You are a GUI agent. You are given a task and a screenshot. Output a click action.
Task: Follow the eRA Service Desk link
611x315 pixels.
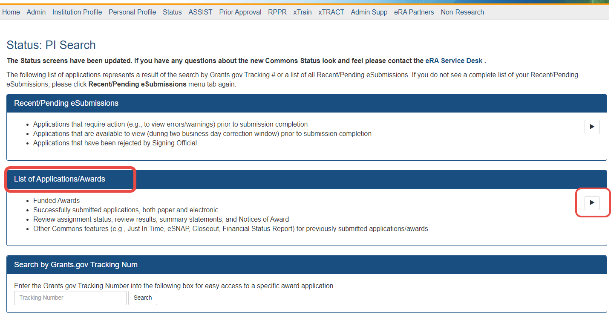click(x=454, y=61)
